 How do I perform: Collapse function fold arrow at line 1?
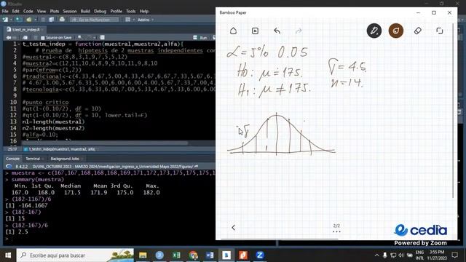pyautogui.click(x=19, y=44)
